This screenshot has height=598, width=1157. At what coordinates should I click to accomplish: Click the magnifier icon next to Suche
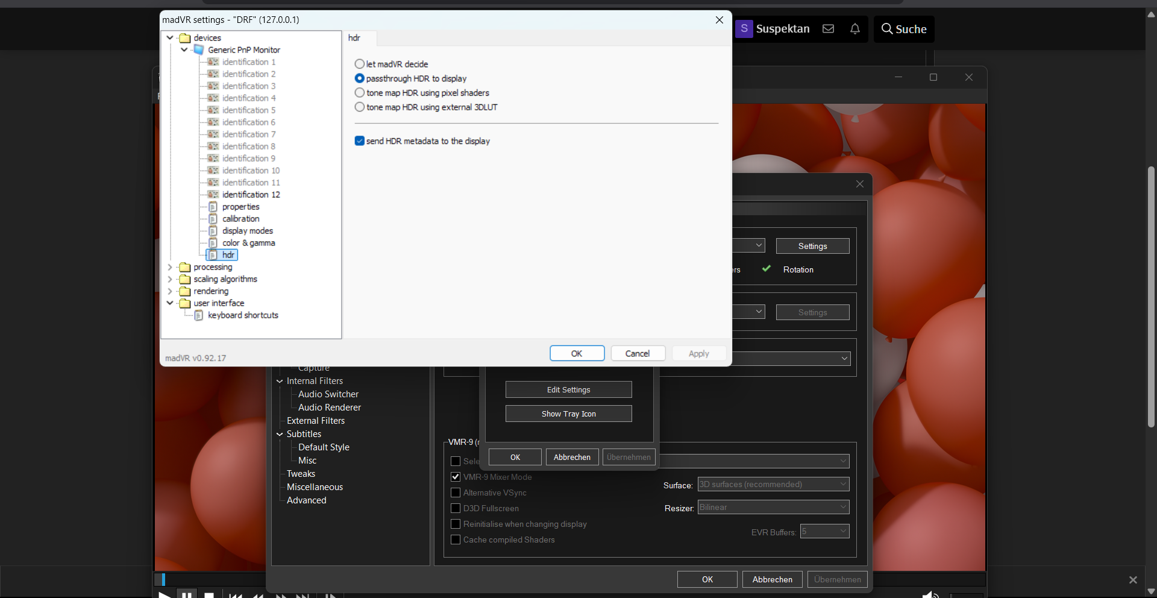coord(886,29)
